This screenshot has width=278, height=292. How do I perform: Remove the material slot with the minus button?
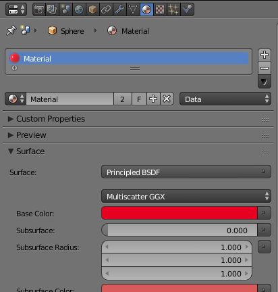(265, 68)
